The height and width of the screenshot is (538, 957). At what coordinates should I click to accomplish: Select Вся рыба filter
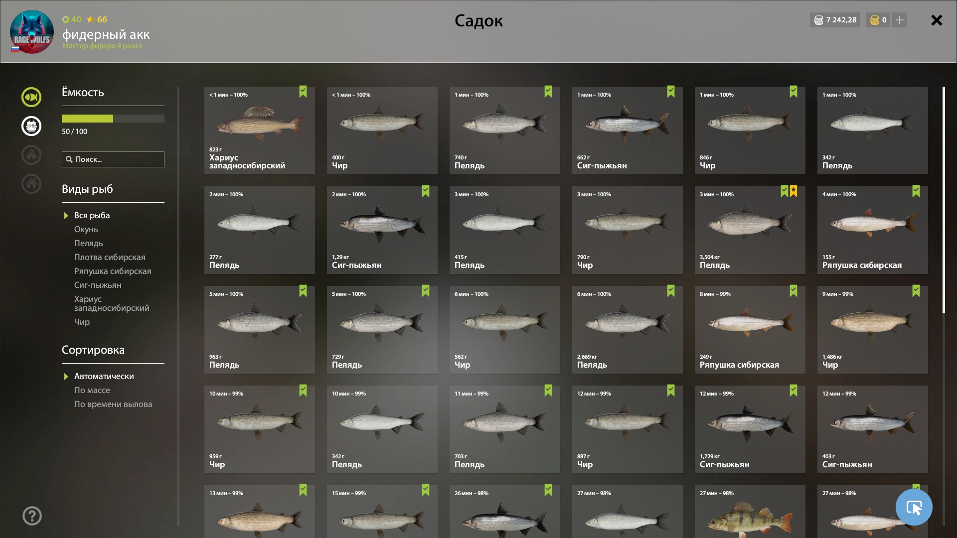[92, 215]
